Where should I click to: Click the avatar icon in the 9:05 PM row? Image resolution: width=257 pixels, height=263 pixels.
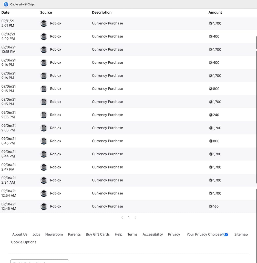point(44,115)
